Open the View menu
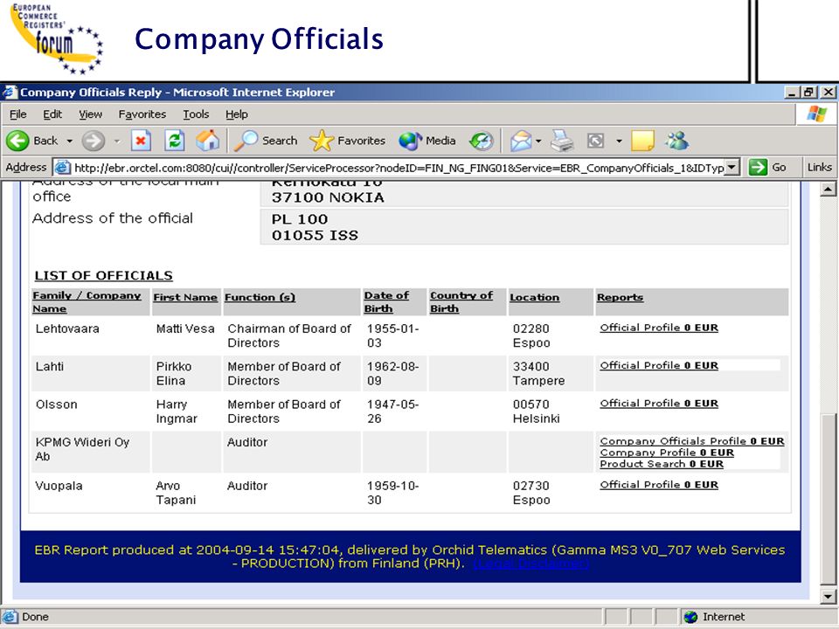Screen dimensions: 839x629 click(90, 114)
